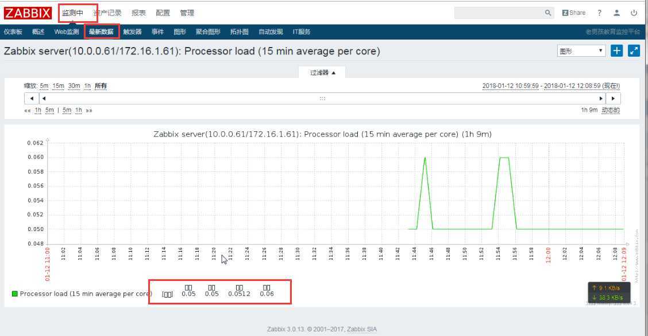648x336 pixels.
Task: Open the Share link icon
Action: pos(574,13)
